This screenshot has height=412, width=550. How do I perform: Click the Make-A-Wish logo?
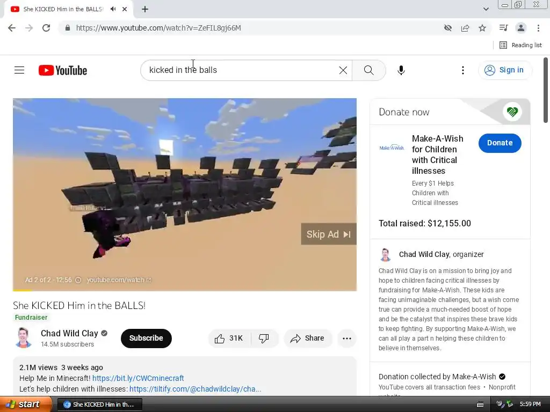tap(392, 148)
